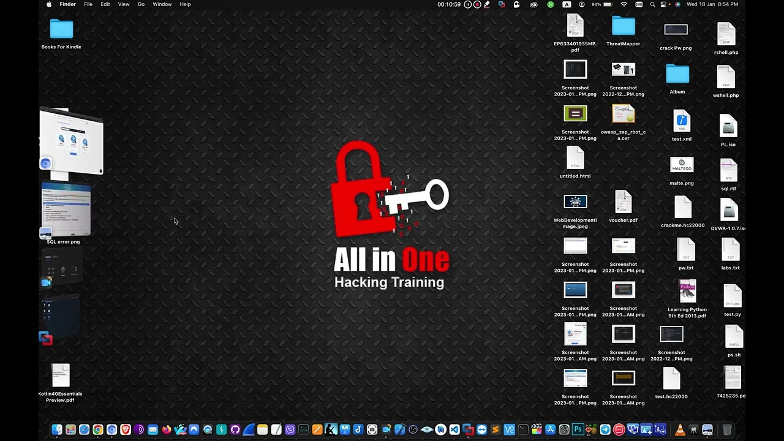Open the Mail app in the Dock

pos(153,430)
